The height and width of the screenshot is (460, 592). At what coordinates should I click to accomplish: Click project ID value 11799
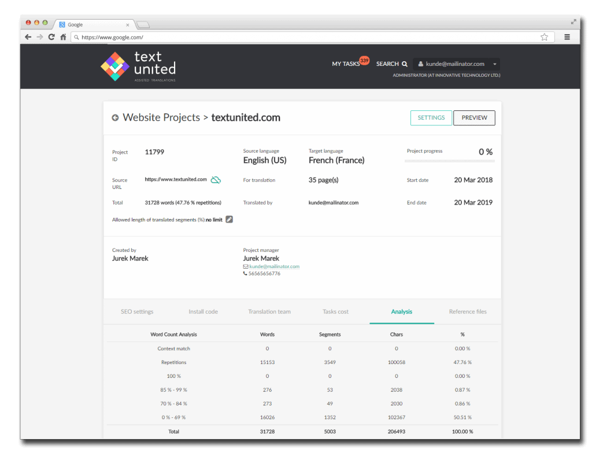point(154,152)
